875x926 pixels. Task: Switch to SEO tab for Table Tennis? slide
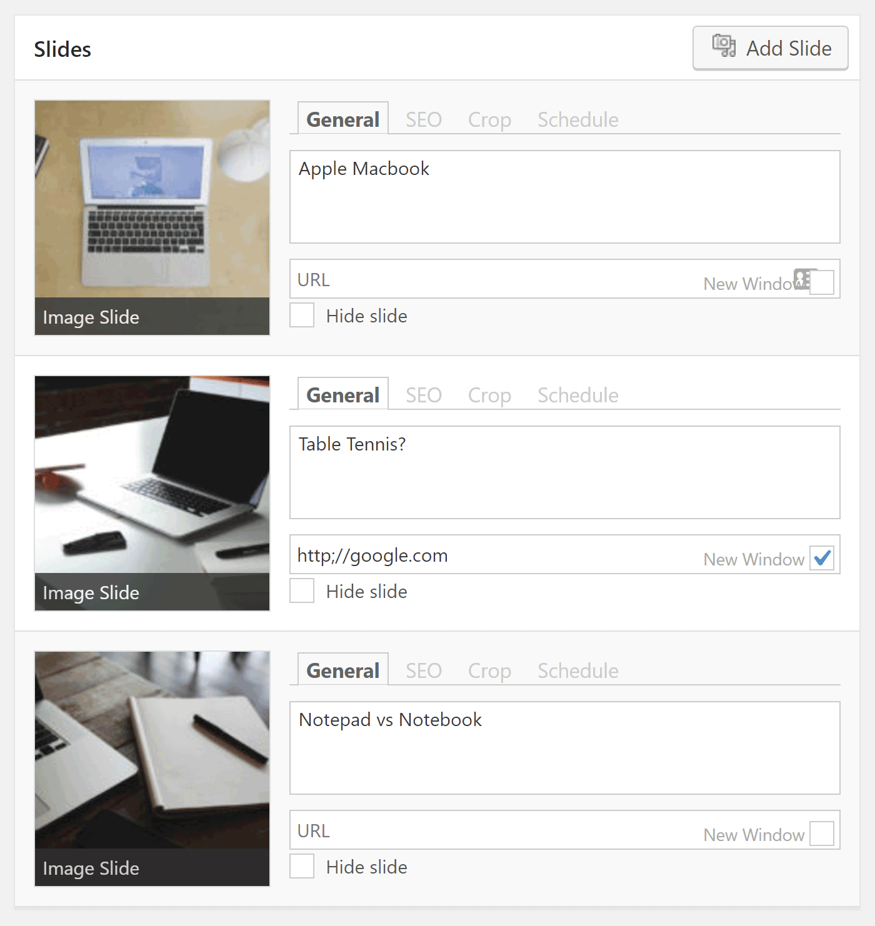pyautogui.click(x=424, y=395)
